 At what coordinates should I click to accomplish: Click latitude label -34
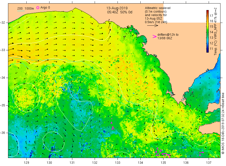point(3,78)
